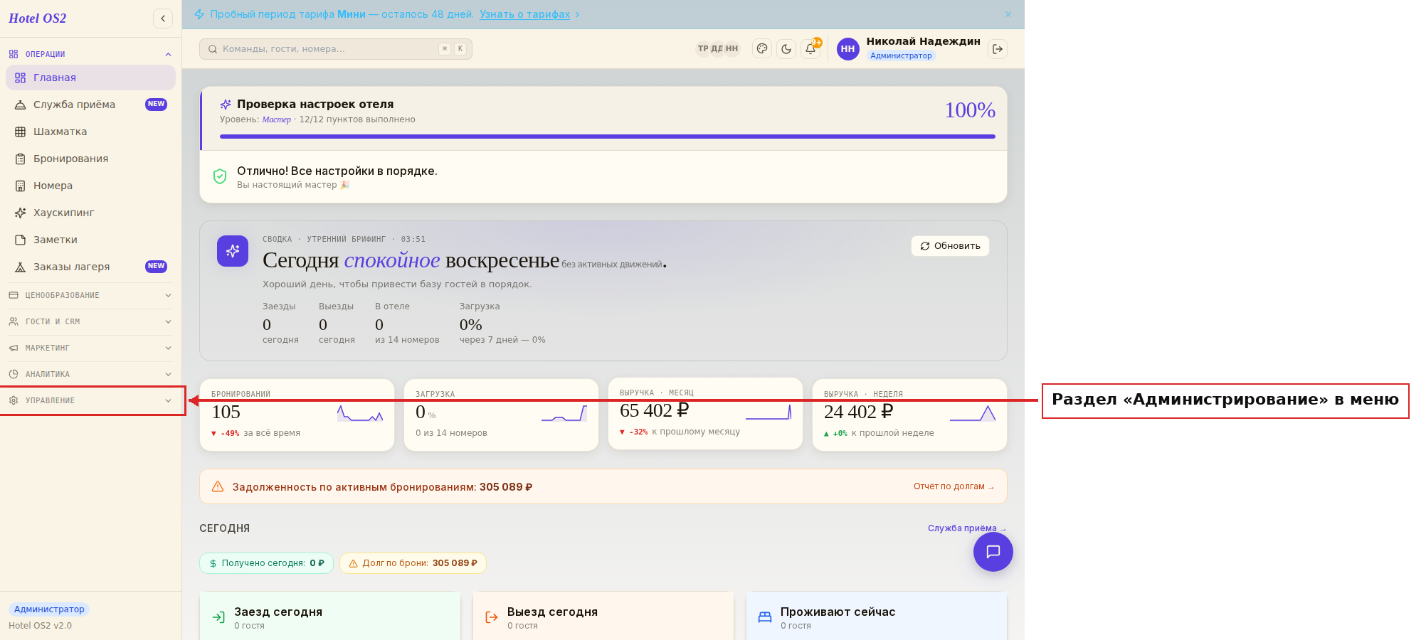Click the hotel setup progress bar
This screenshot has width=1426, height=640.
[608, 137]
